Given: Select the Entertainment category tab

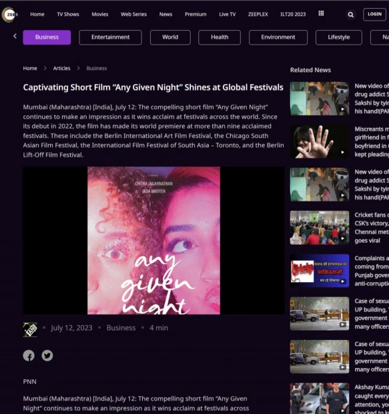Looking at the screenshot, I should 111,37.
